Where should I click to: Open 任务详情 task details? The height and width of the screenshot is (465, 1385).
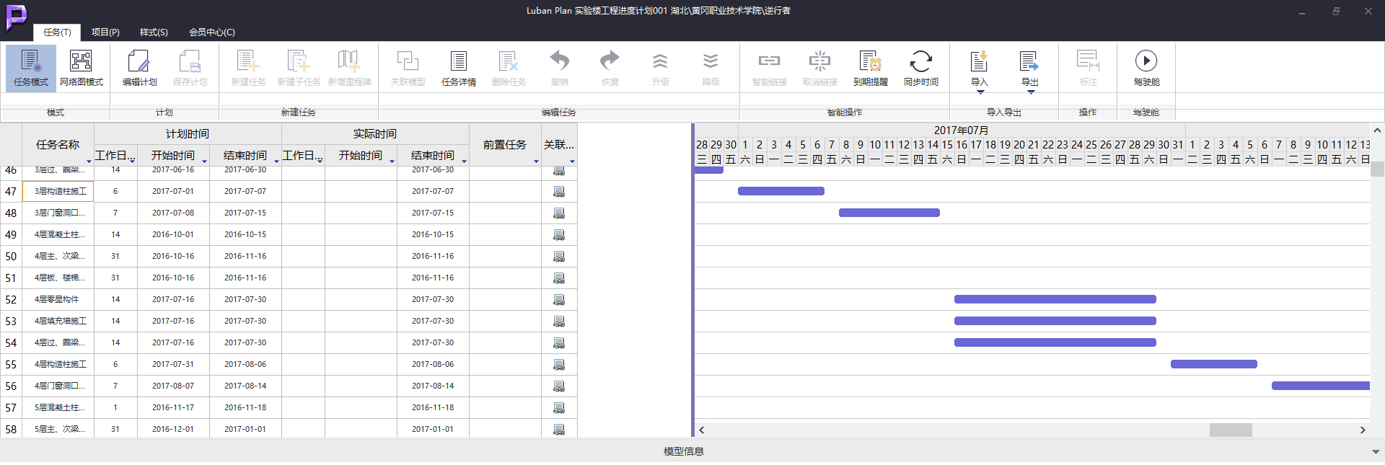coord(459,68)
